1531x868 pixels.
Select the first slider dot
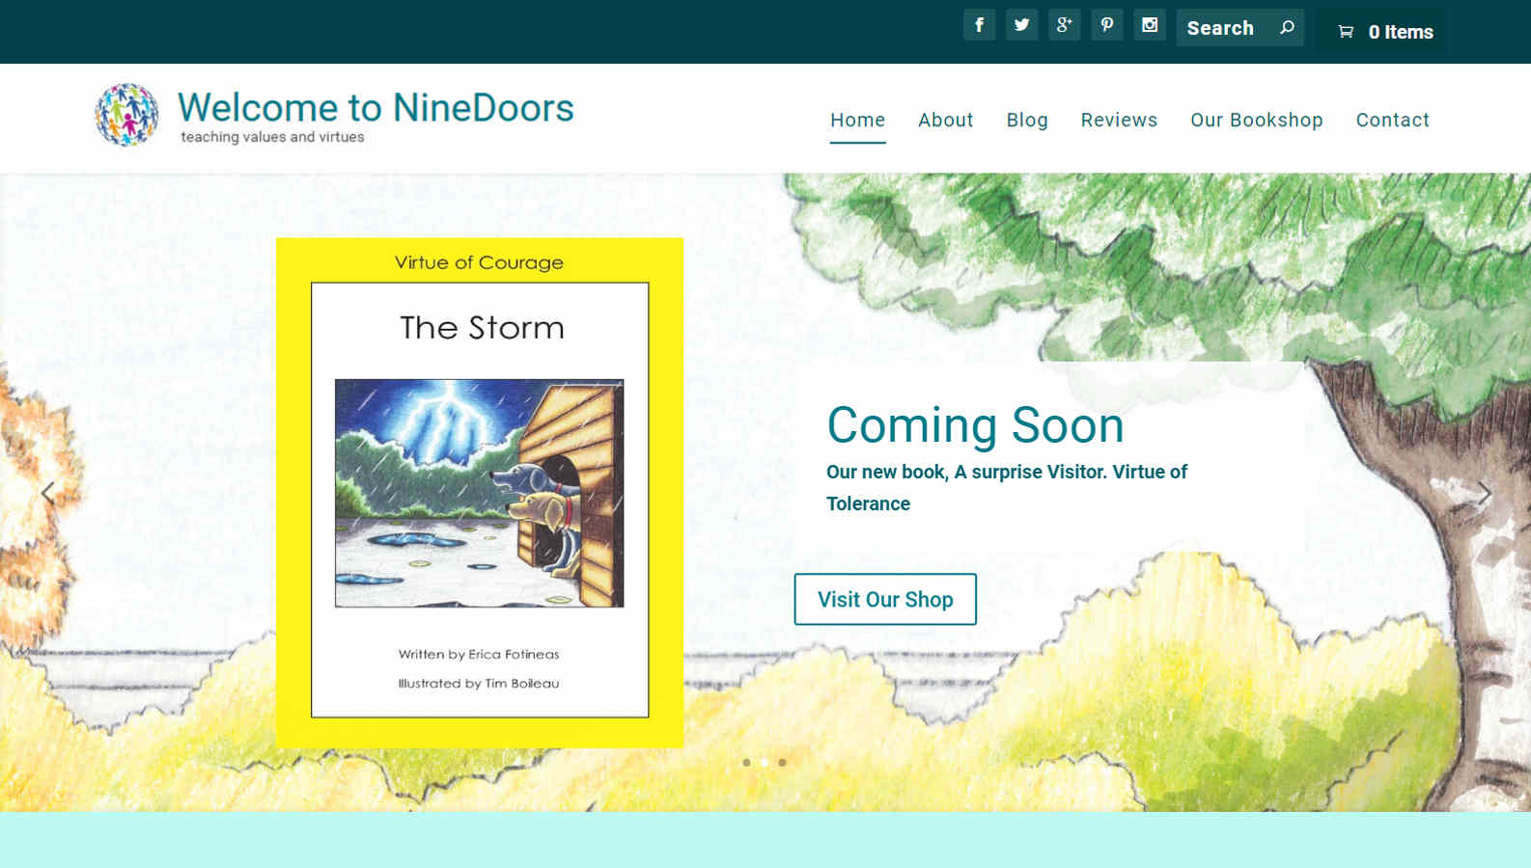click(x=746, y=763)
